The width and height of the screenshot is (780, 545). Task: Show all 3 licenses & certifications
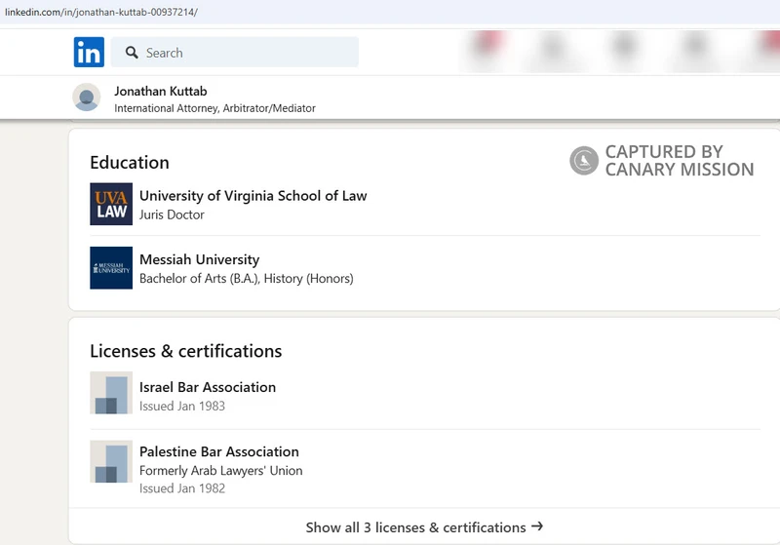coord(424,527)
